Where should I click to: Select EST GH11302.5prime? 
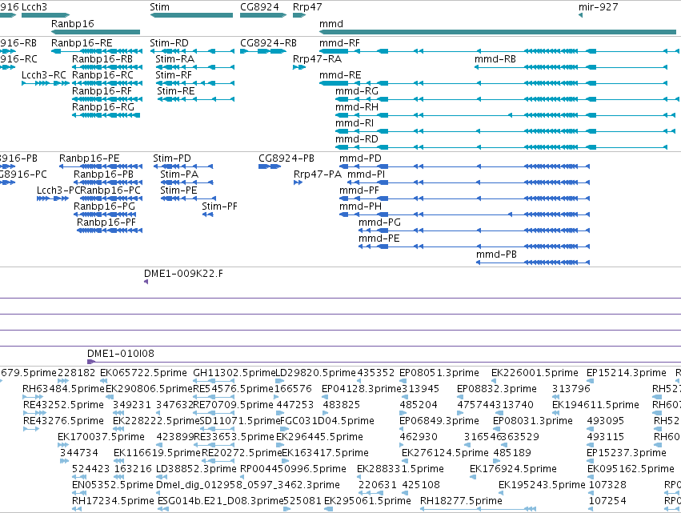click(234, 373)
